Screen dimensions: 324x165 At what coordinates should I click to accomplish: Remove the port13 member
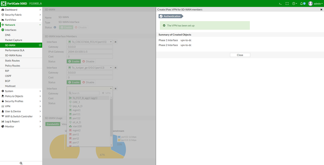[x=115, y=68]
